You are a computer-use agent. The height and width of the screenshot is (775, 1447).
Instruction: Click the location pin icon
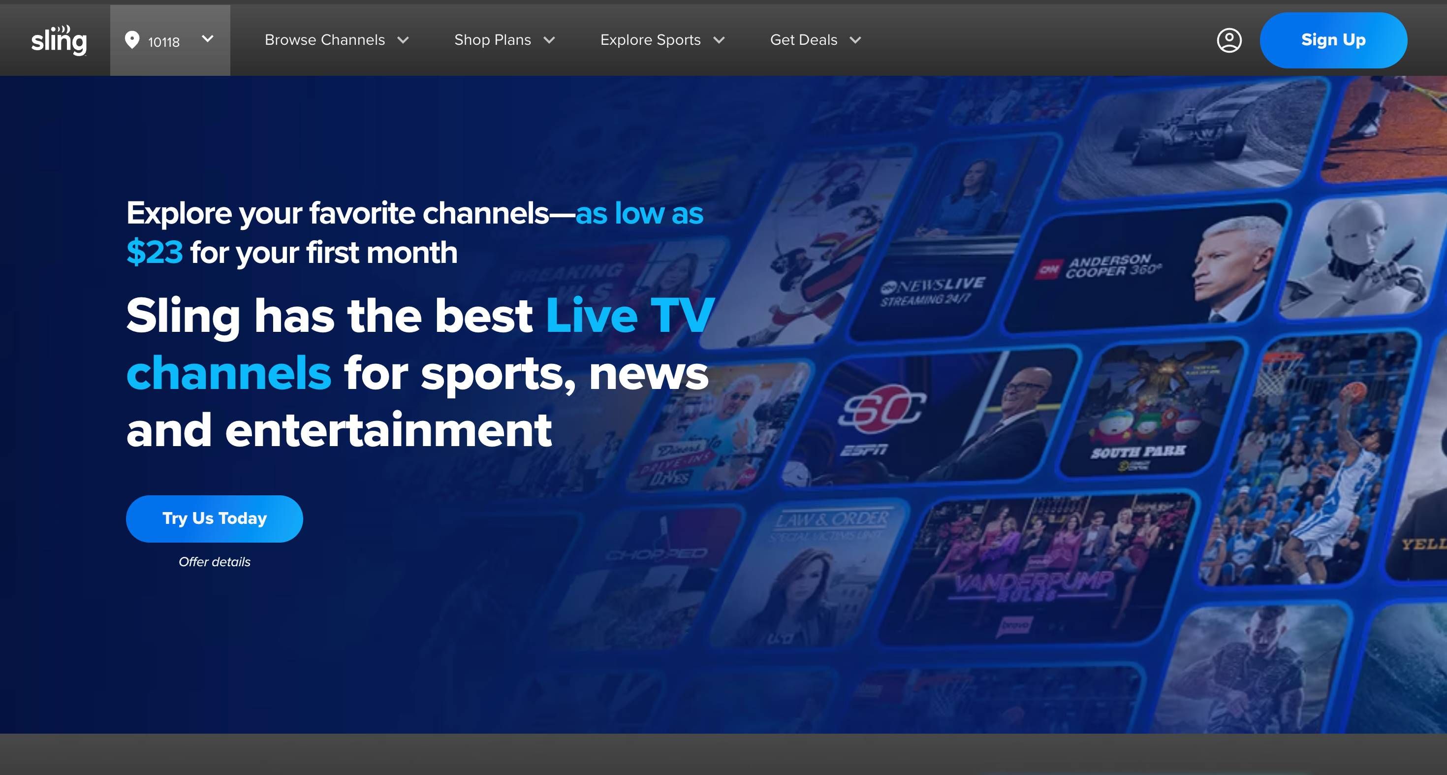click(x=132, y=40)
